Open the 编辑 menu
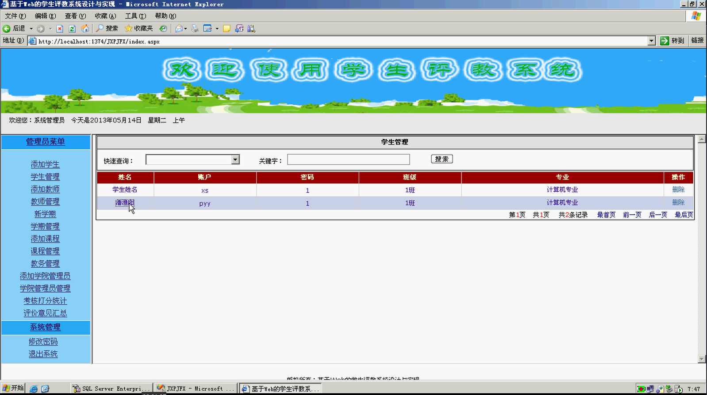The height and width of the screenshot is (395, 707). coord(45,16)
